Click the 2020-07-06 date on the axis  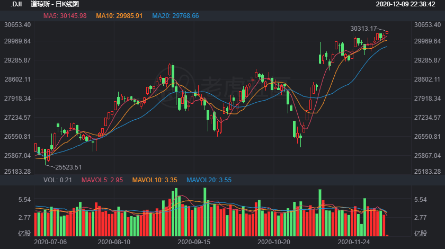pyautogui.click(x=51, y=241)
